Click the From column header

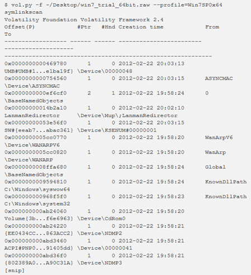pos(212,27)
